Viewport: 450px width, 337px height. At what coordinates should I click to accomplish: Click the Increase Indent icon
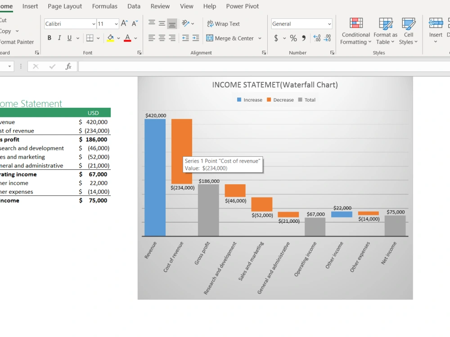click(x=196, y=38)
